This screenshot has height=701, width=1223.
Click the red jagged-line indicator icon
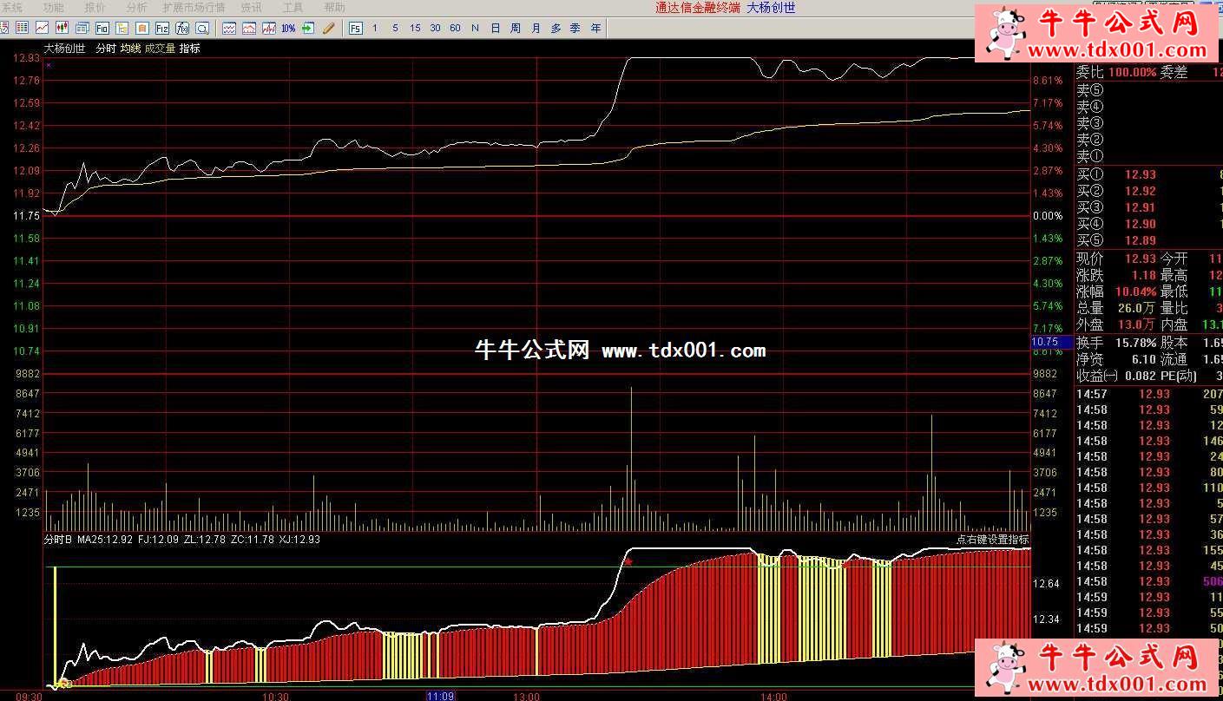269,28
